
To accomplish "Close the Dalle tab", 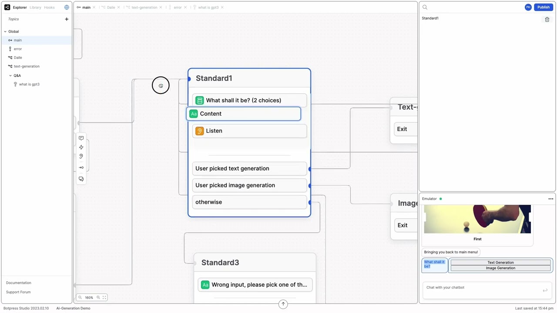I will (118, 7).
